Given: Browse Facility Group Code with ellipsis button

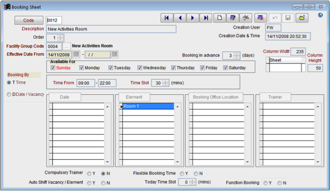Looking at the screenshot, I should tap(66, 46).
